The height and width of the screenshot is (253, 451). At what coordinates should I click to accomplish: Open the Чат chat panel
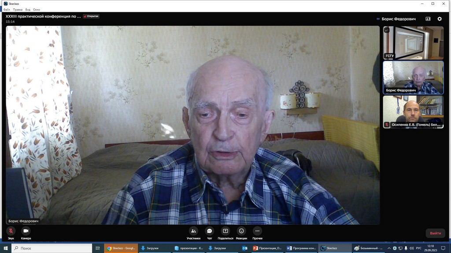click(210, 231)
